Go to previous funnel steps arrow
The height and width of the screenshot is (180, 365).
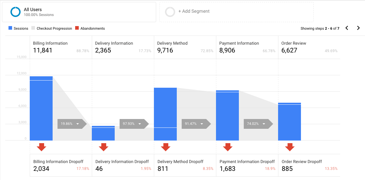point(347,28)
